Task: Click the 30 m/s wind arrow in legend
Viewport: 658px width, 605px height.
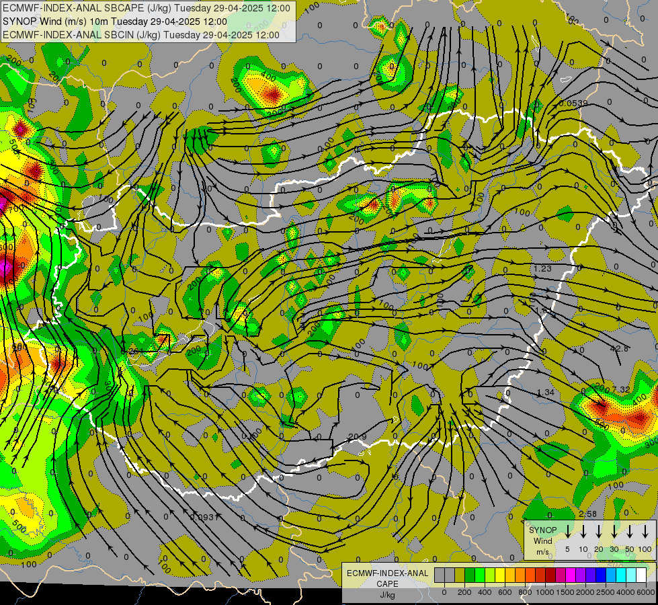Action: pos(614,532)
